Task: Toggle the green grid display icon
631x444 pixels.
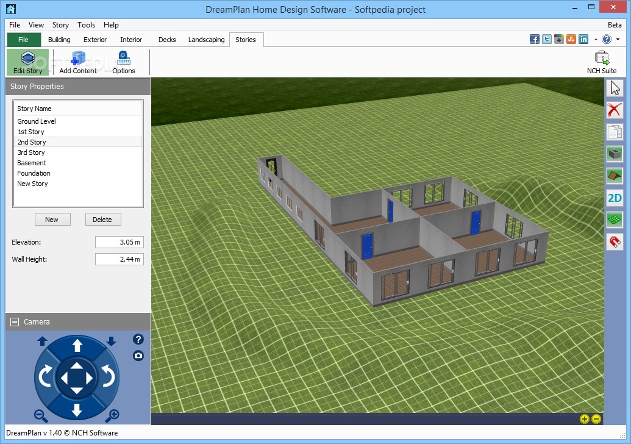Action: point(615,220)
